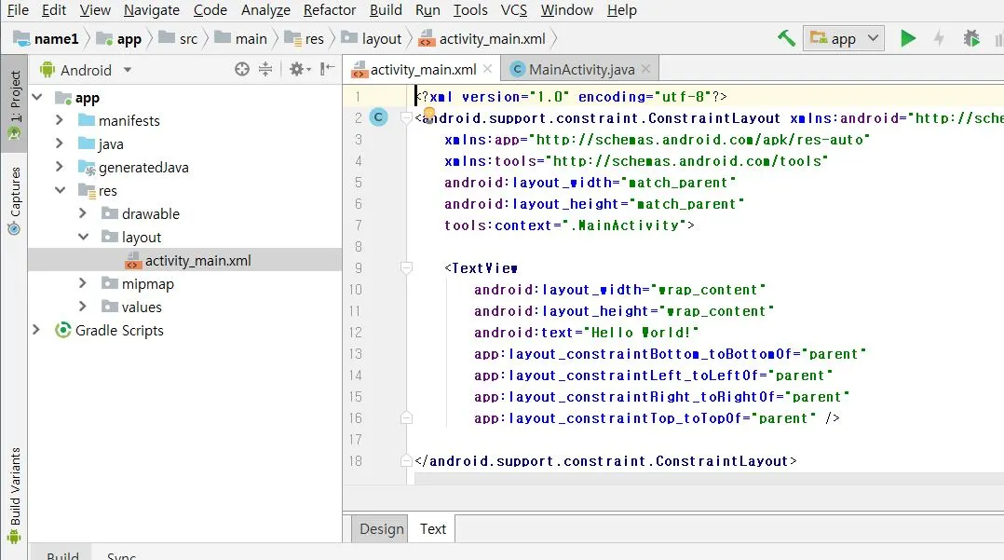Toggle the Build Variants side panel
The width and height of the screenshot is (1004, 560).
point(14,496)
